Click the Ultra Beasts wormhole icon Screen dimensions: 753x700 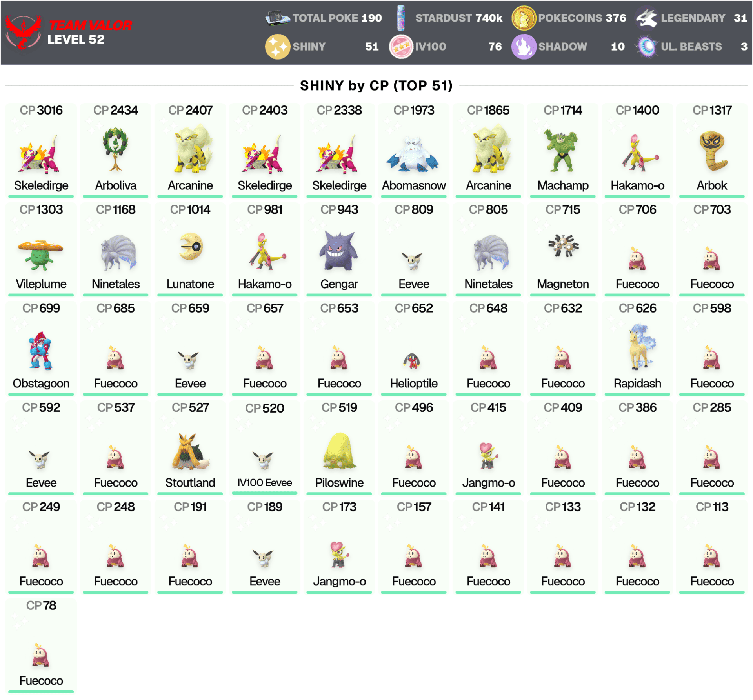pyautogui.click(x=647, y=47)
